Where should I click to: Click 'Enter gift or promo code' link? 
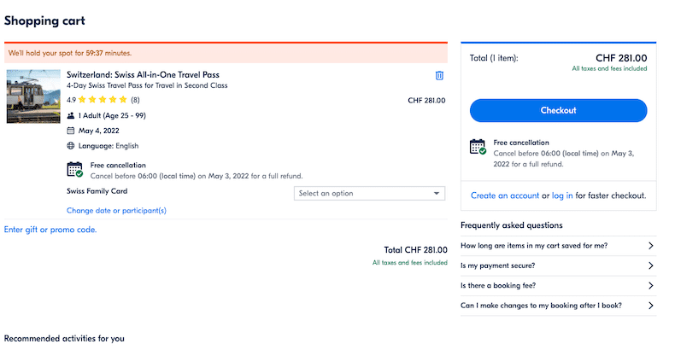pos(50,230)
